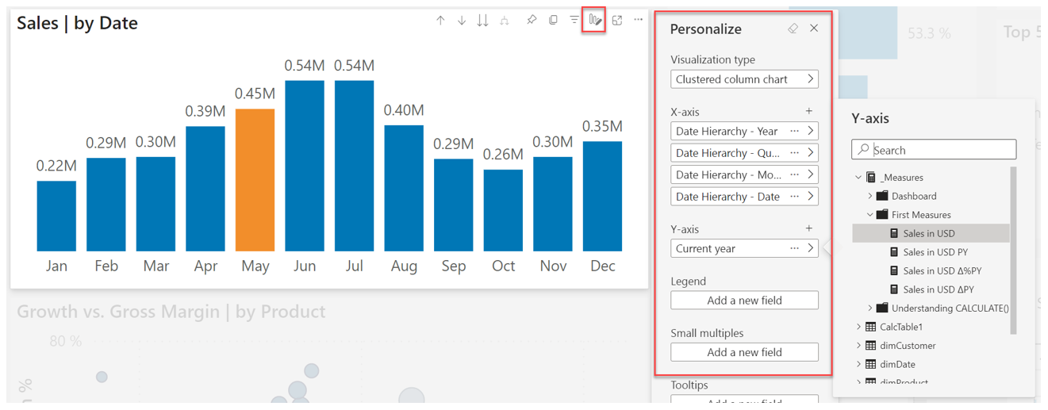Open ellipsis menu for Date Hierarchy - Year
1048x410 pixels.
click(794, 131)
